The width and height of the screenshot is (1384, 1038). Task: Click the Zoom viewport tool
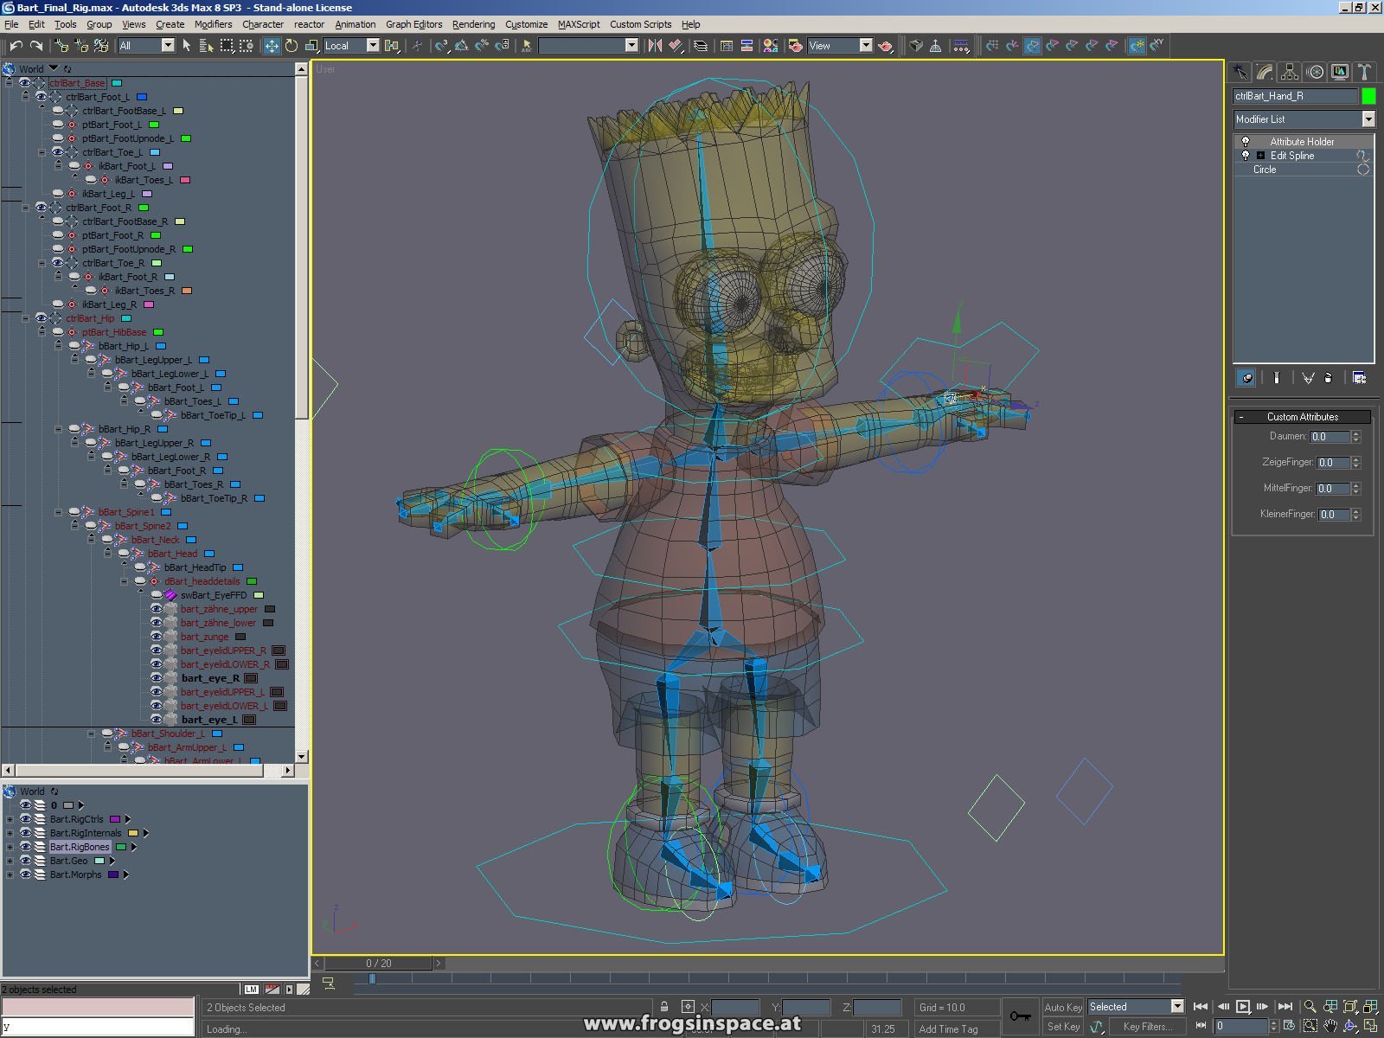click(1310, 1006)
